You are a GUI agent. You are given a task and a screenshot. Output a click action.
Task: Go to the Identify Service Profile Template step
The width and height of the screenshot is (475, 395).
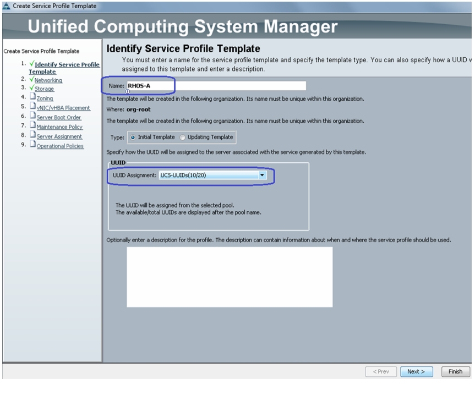64,68
